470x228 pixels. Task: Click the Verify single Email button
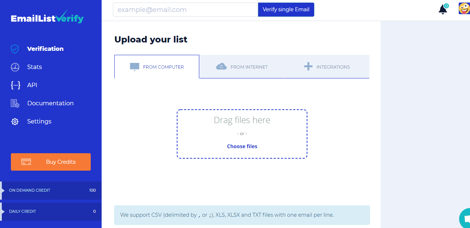(x=286, y=9)
